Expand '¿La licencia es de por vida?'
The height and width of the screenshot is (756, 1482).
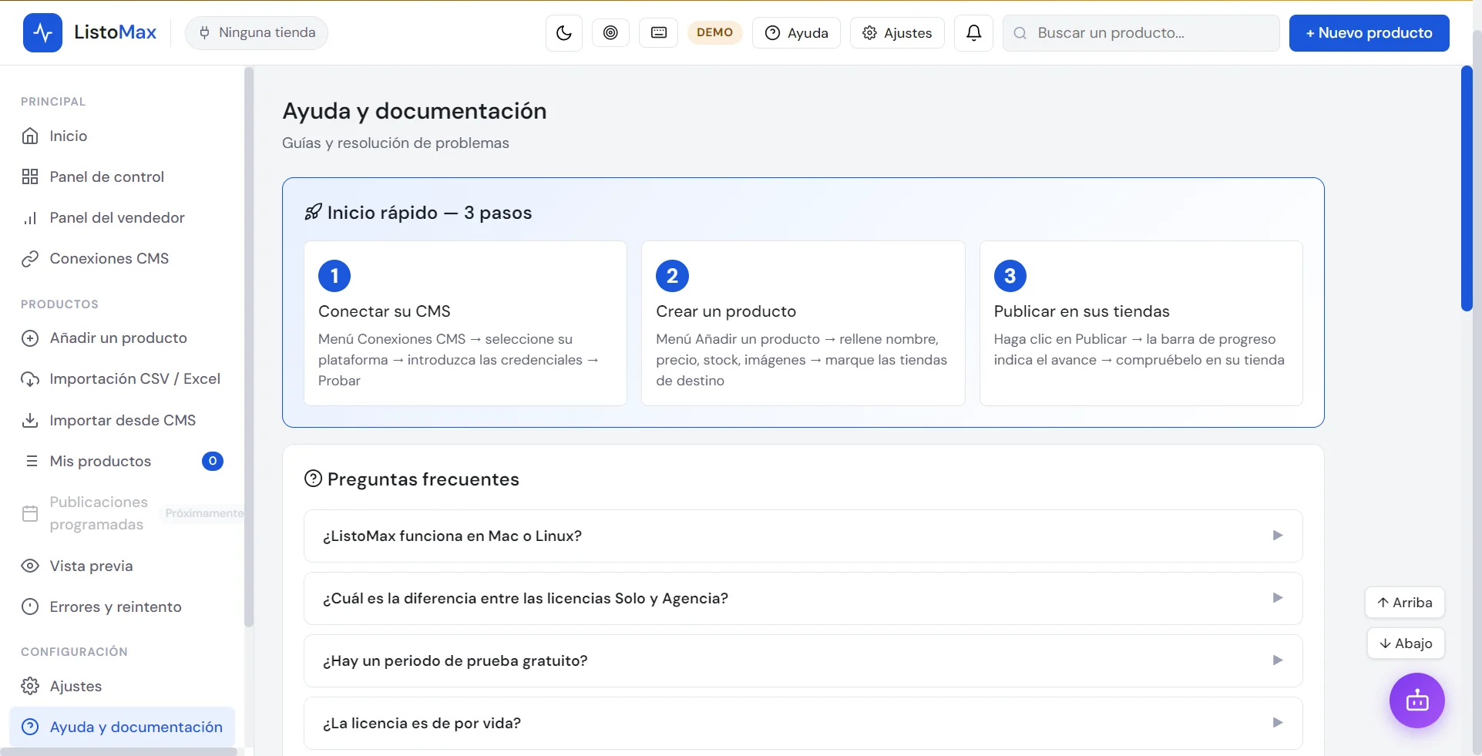click(x=803, y=723)
